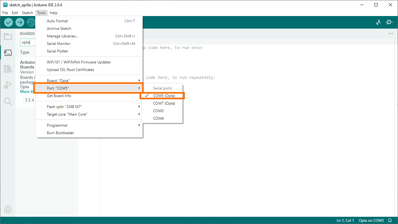Open the File menu

pyautogui.click(x=5, y=13)
